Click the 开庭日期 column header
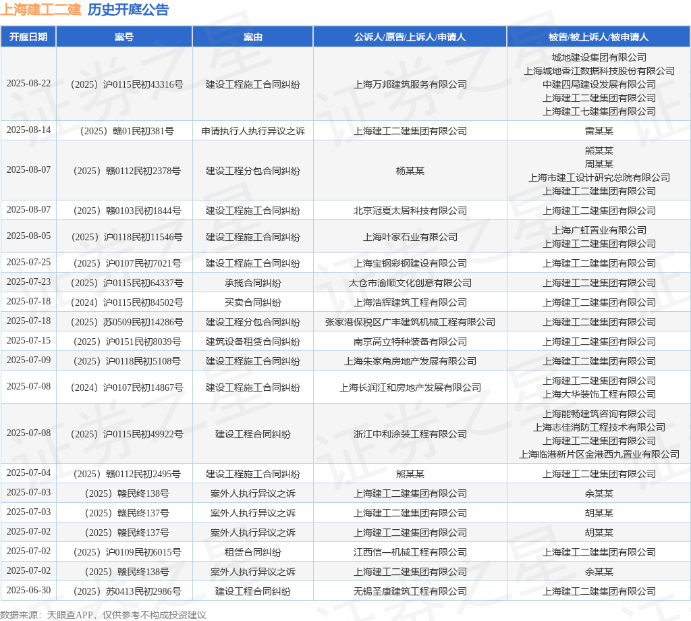This screenshot has height=621, width=691. coord(28,37)
